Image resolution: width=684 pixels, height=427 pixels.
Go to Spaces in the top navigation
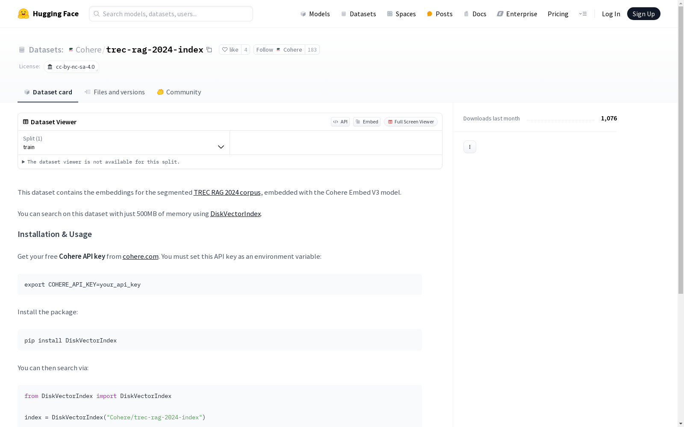pyautogui.click(x=401, y=14)
